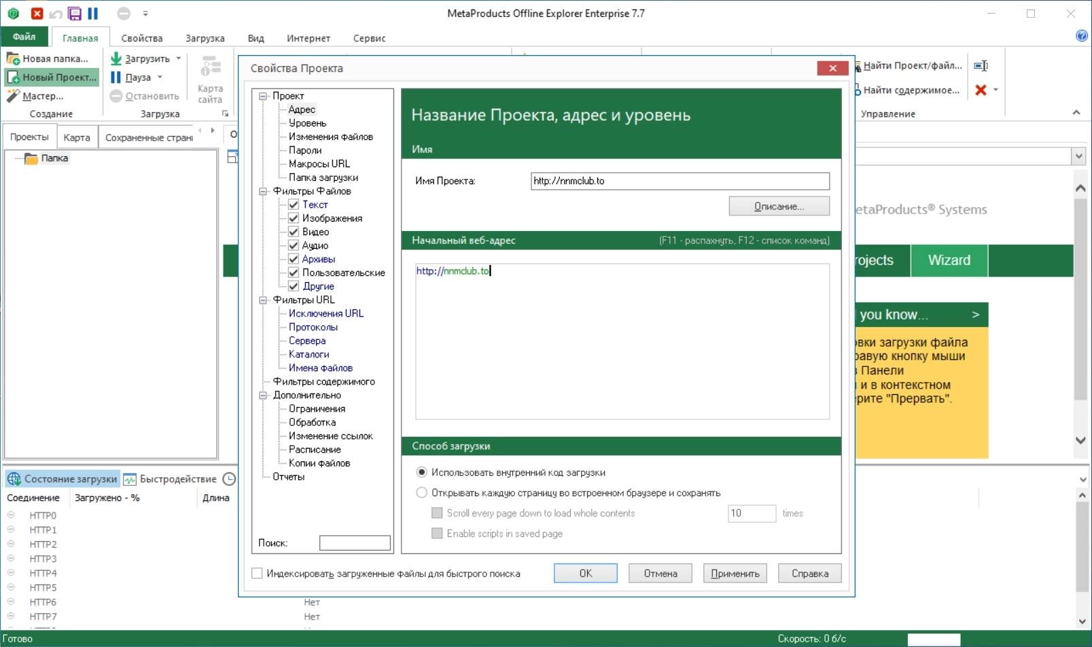Switch to the Свойства ribbon tab

(x=142, y=38)
